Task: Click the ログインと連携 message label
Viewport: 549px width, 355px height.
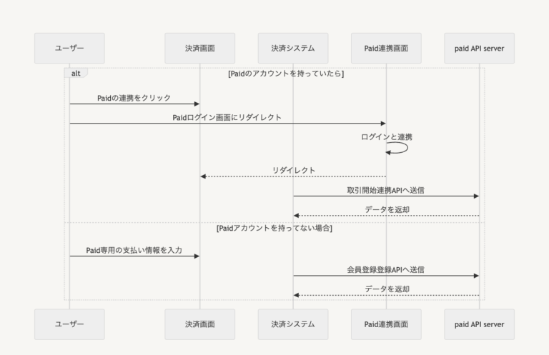Action: pos(387,136)
